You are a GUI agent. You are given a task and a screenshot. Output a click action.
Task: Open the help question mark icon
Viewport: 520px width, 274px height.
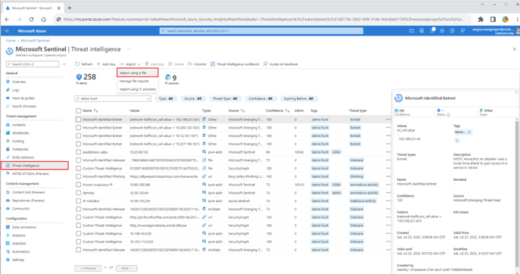tap(453, 31)
